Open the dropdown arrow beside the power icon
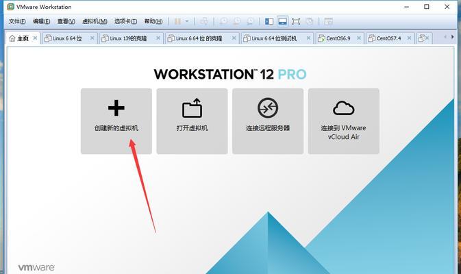 tap(187, 21)
